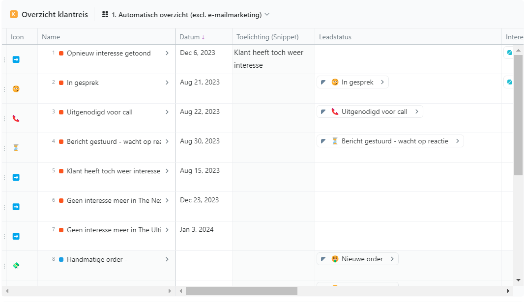Expand the 'Handmatige order -' row chevron

click(167, 259)
